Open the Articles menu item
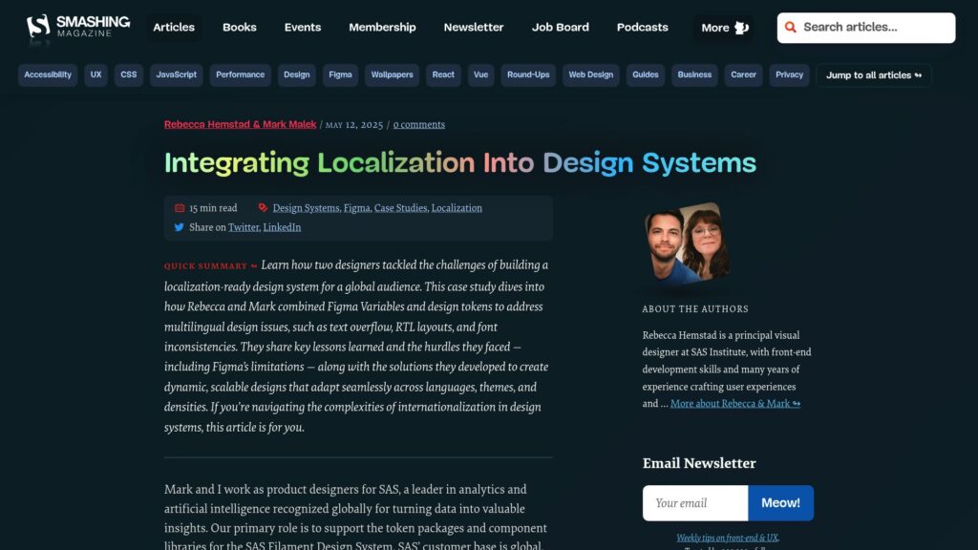978x550 pixels. click(x=174, y=28)
